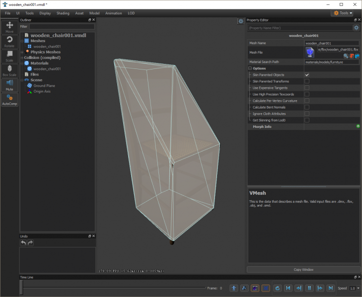Open viewport settings gear icon
This screenshot has width=362, height=297.
(241, 21)
